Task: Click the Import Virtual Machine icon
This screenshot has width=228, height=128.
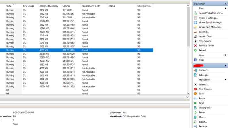Action: (196, 13)
